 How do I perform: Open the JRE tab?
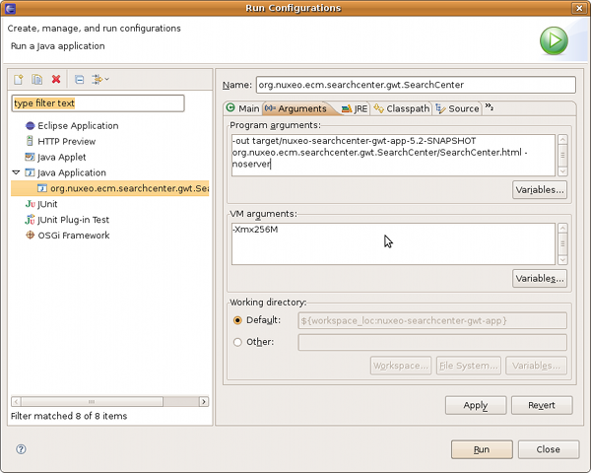pos(359,108)
